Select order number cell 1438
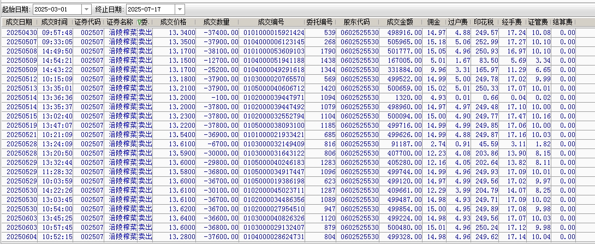The image size is (595, 244). point(328,61)
